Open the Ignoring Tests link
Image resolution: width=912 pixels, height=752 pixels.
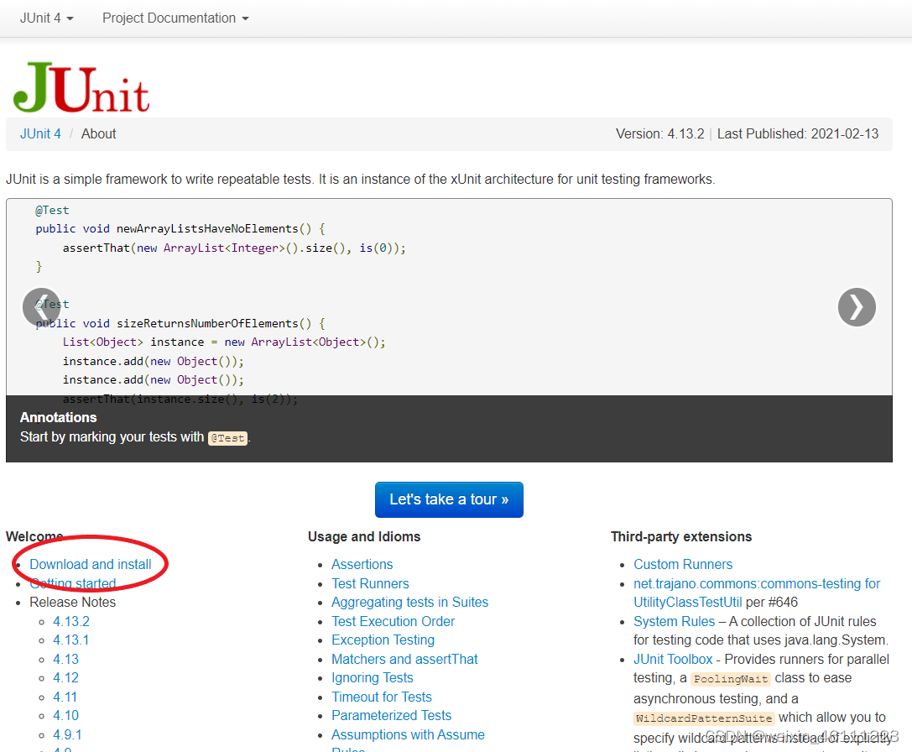373,677
